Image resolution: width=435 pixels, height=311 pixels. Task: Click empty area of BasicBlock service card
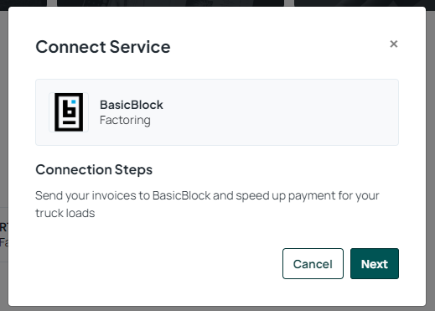pos(279,112)
